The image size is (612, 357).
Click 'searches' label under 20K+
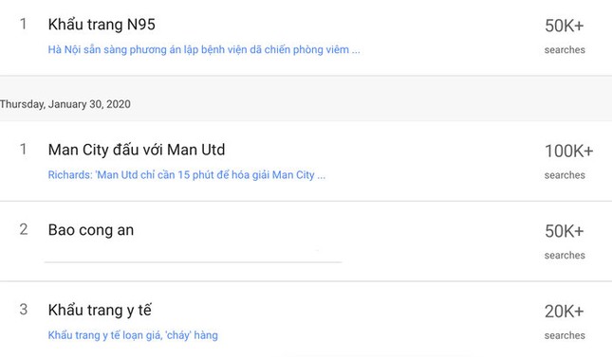tap(565, 335)
